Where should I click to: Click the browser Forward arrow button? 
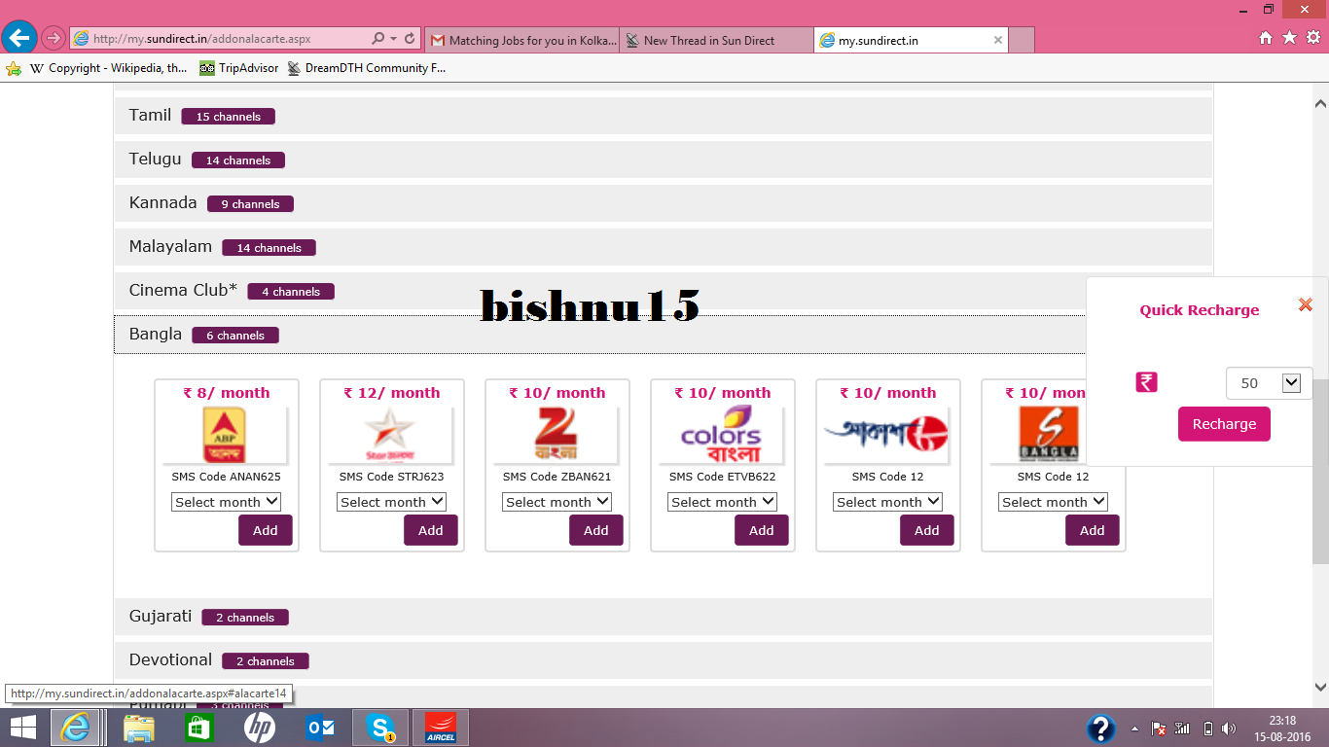click(x=53, y=39)
